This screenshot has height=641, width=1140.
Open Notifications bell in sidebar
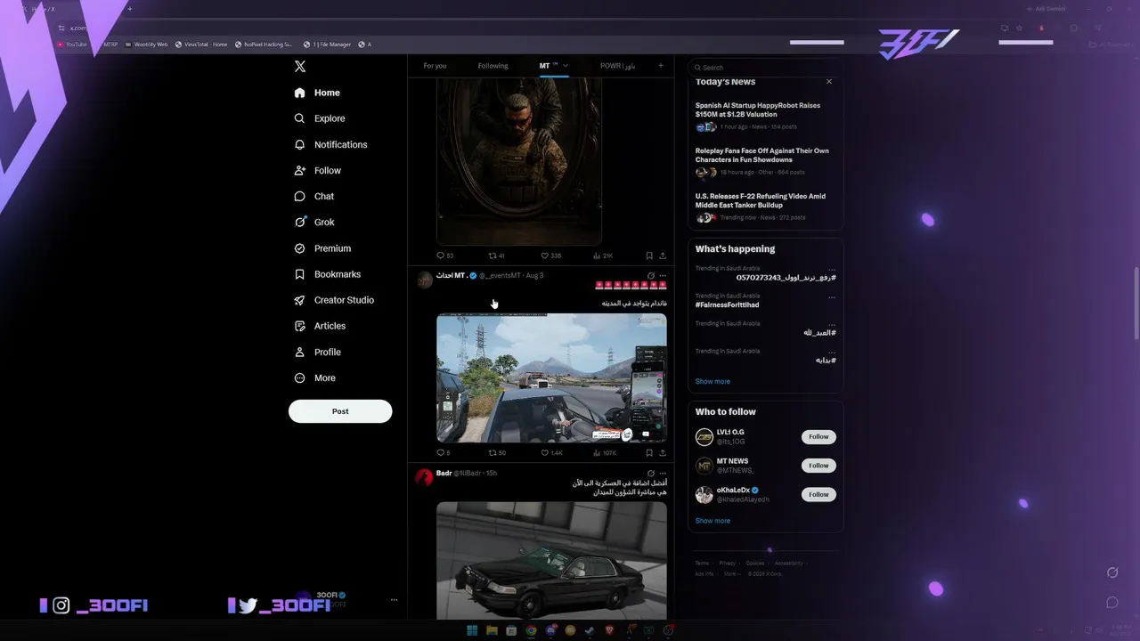click(x=299, y=144)
